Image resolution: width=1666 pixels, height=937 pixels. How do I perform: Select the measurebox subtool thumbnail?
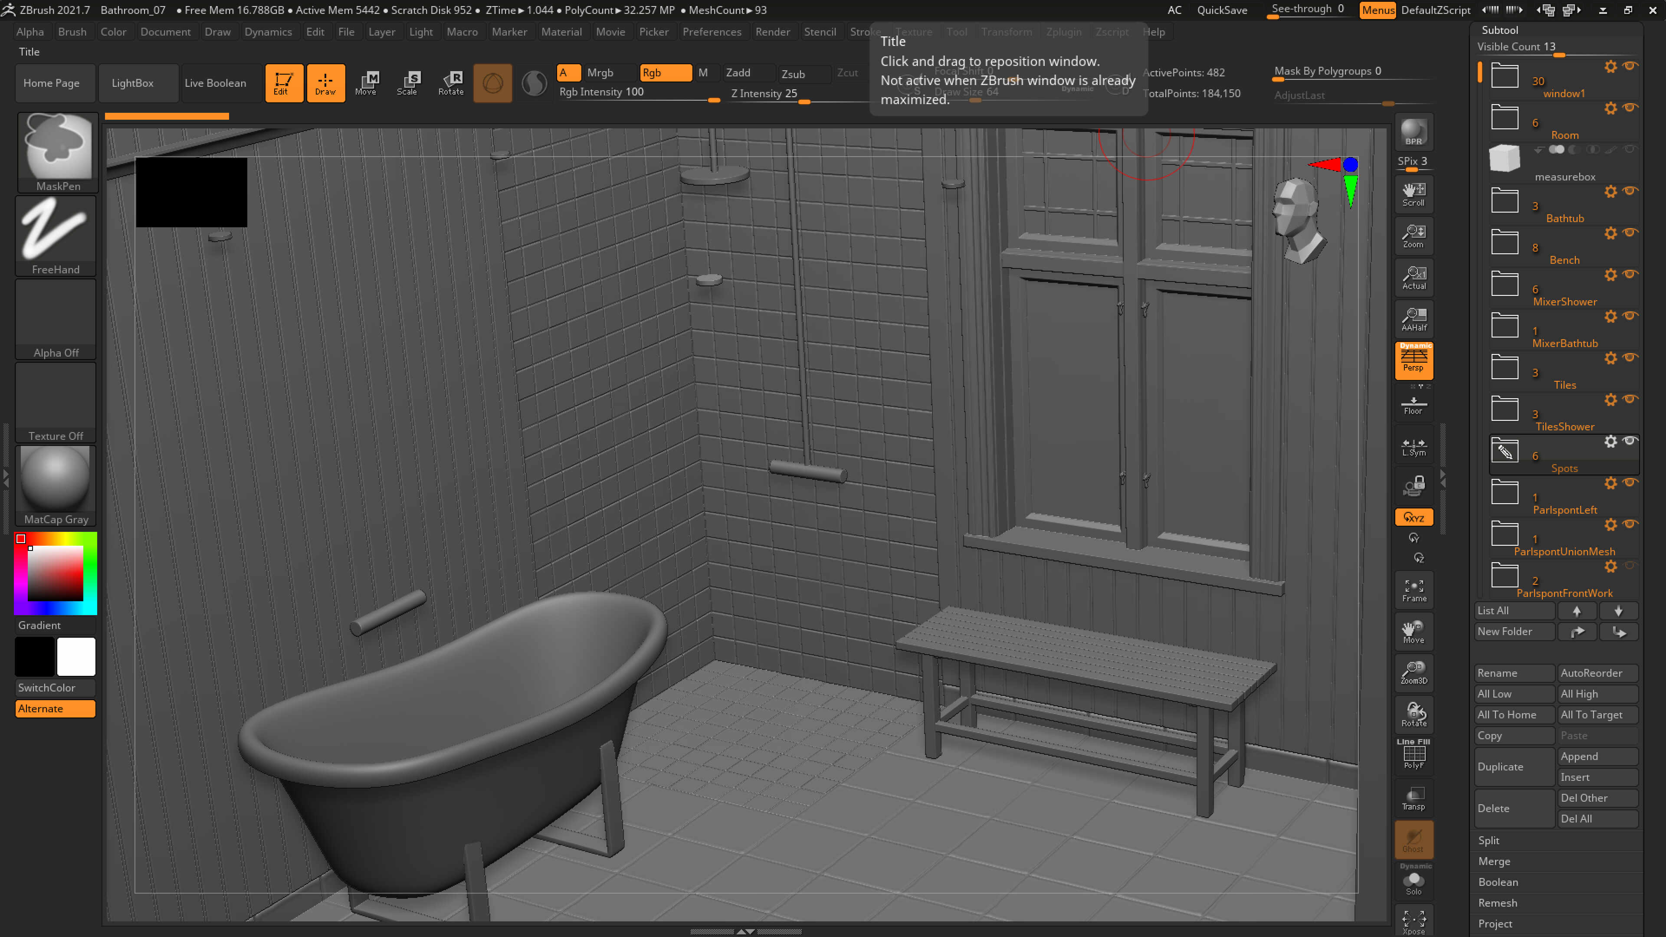coord(1504,158)
